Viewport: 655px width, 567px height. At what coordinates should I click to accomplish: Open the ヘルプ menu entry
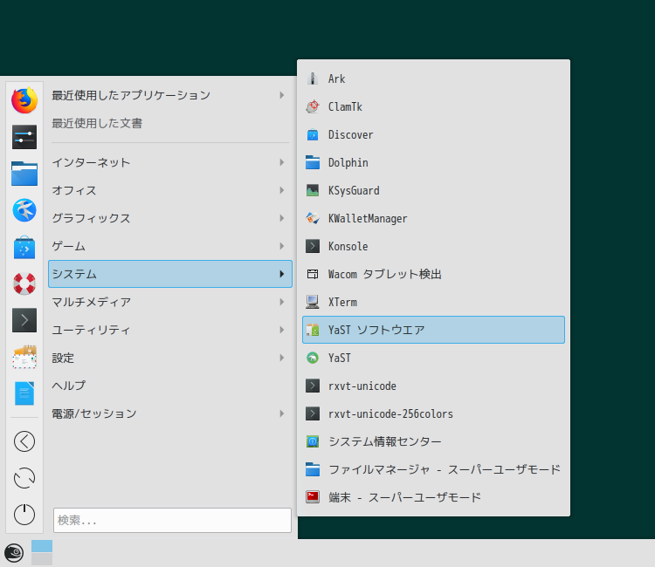pyautogui.click(x=170, y=386)
